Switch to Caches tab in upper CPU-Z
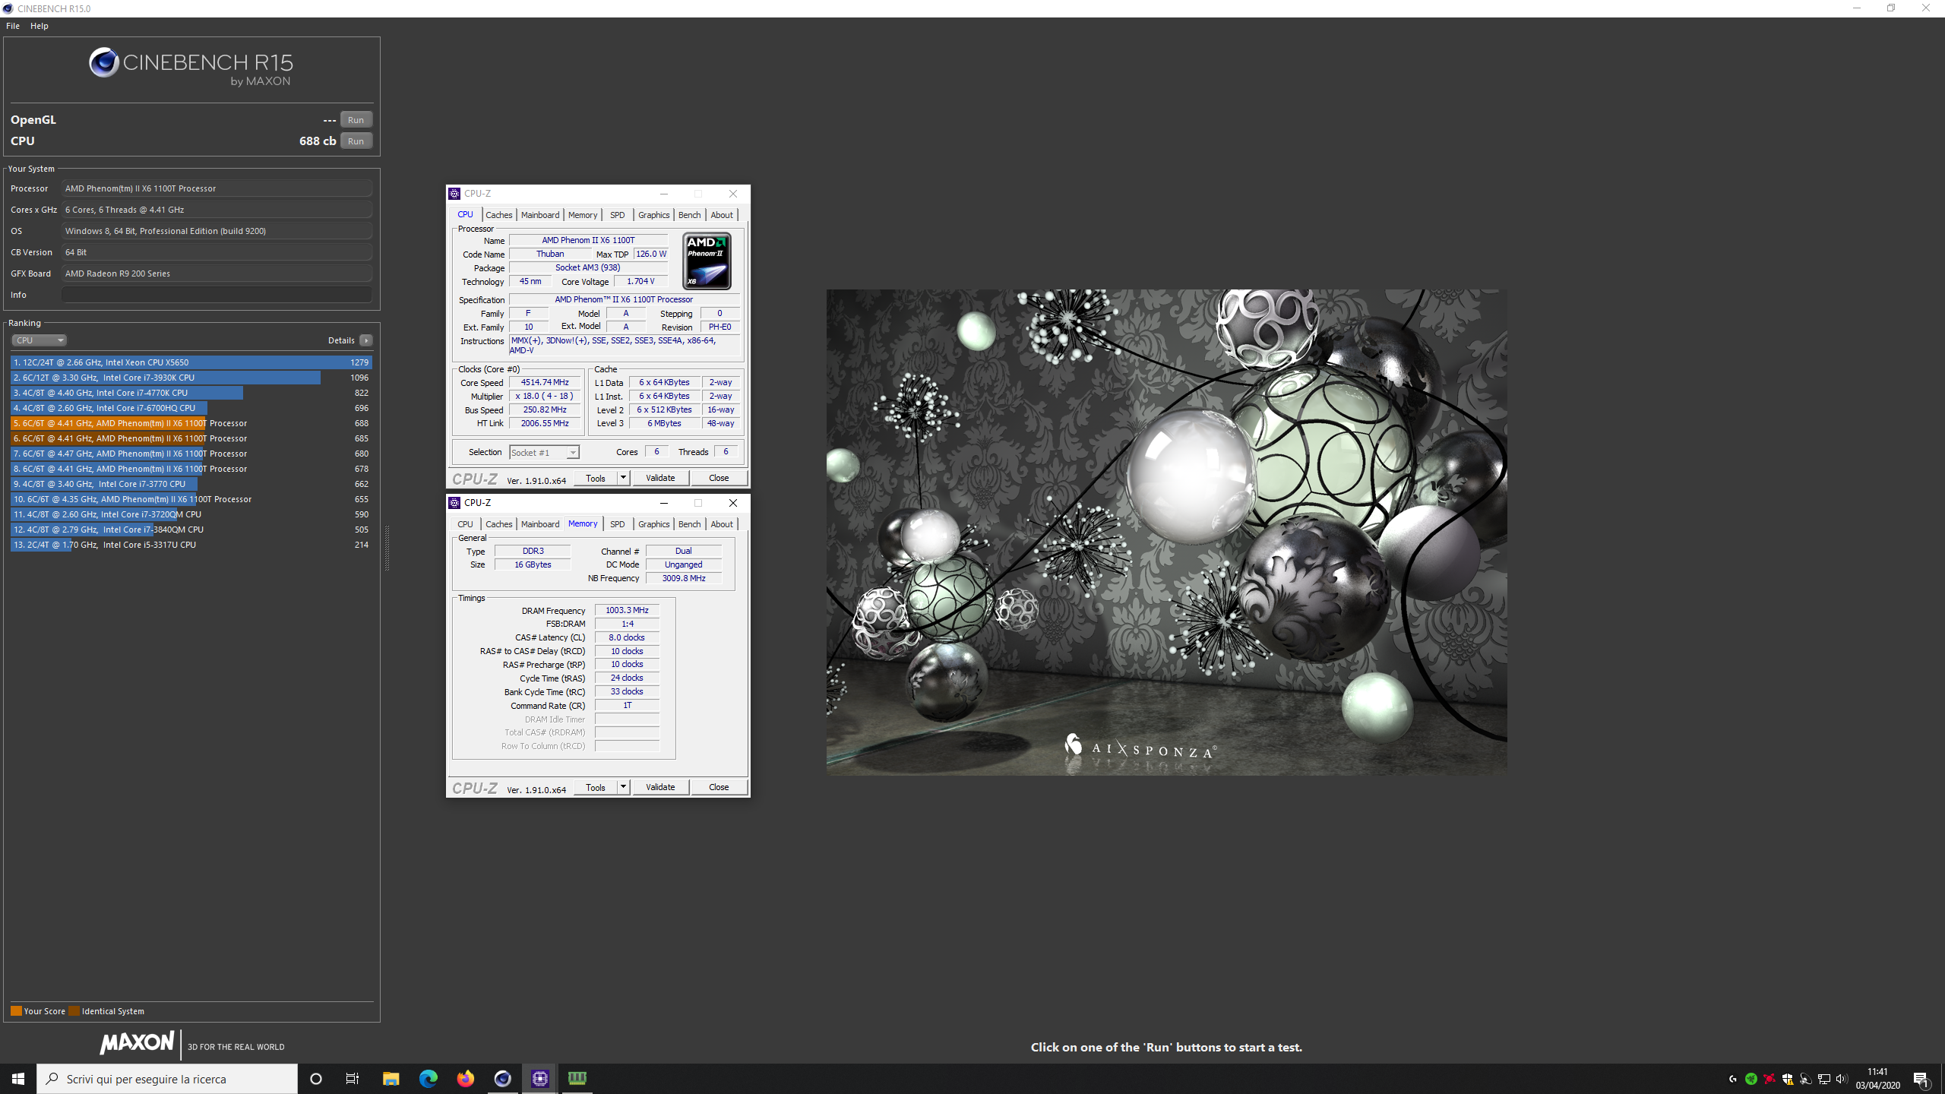 (499, 215)
